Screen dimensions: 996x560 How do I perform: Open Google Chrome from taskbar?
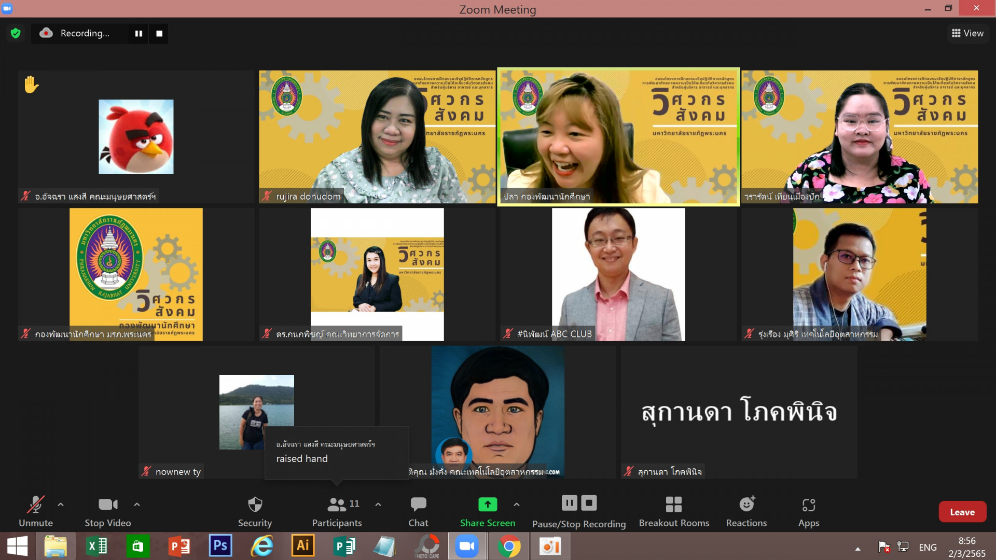(509, 547)
